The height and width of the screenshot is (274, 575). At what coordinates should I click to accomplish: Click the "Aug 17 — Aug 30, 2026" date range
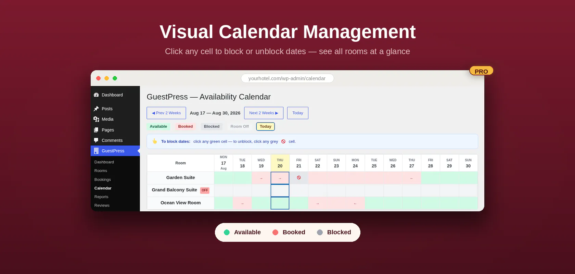(215, 113)
